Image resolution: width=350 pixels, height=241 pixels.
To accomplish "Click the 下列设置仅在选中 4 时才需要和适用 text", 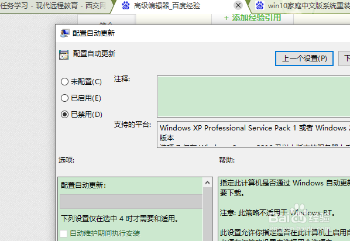I will (x=119, y=218).
